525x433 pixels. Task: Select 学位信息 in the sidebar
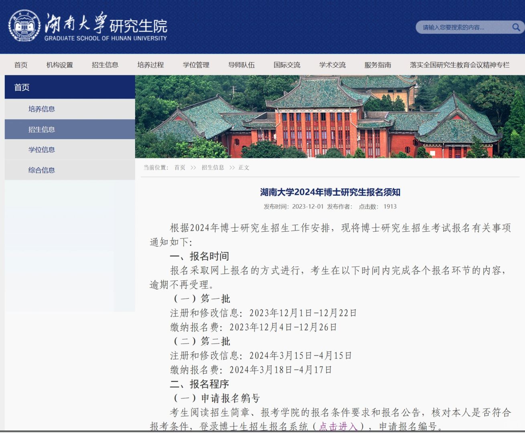click(70, 150)
